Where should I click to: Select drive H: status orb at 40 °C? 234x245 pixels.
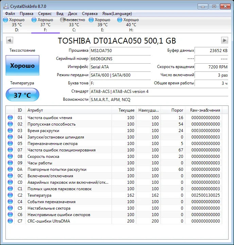tap(120, 20)
